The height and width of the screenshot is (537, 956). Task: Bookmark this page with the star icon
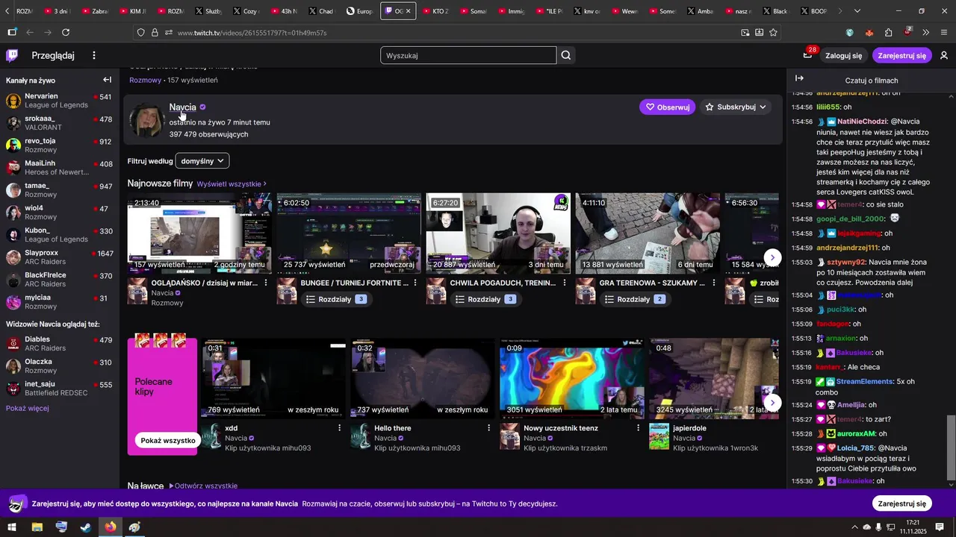[773, 33]
